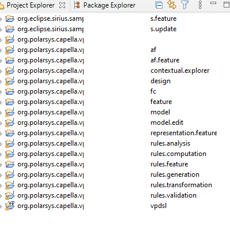
Task: Close the Project Explorer tab
Action: [x=62, y=5]
